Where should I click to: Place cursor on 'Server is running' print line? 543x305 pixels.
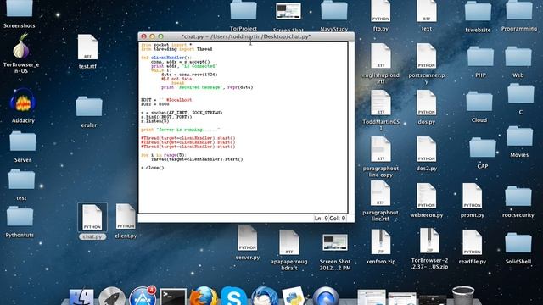tap(180, 130)
